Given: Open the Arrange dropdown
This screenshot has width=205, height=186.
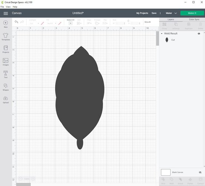Looking at the screenshot, I should click(97, 23).
